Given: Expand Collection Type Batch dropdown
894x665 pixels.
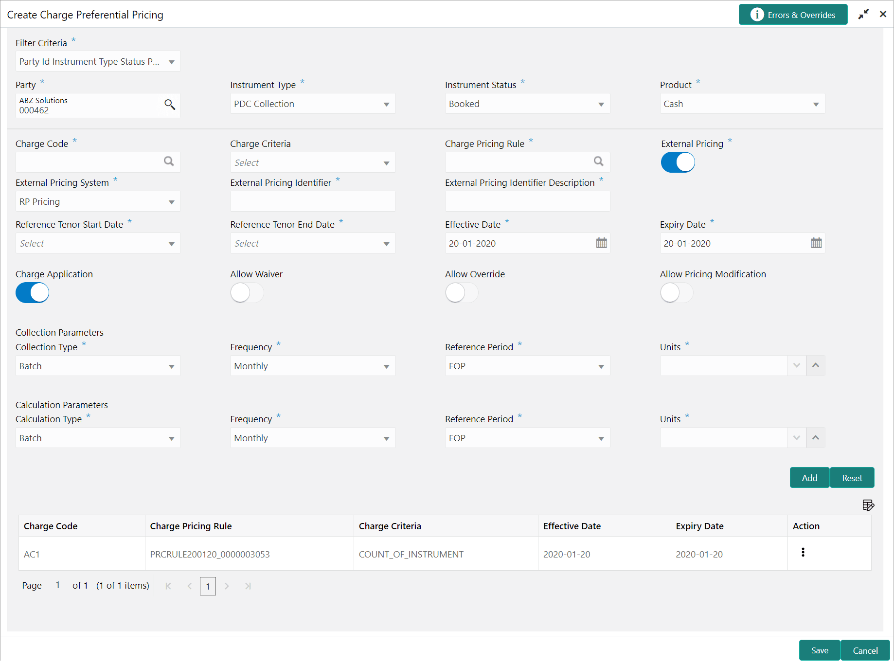Looking at the screenshot, I should tap(98, 366).
